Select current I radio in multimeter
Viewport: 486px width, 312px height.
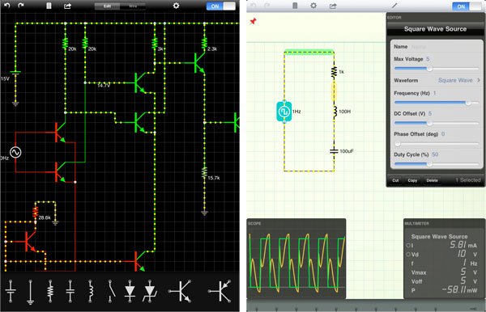[408, 245]
